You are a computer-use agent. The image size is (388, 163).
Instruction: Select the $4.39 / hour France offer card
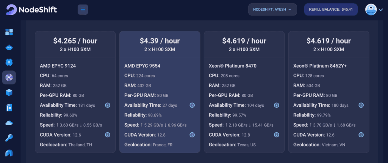160,92
